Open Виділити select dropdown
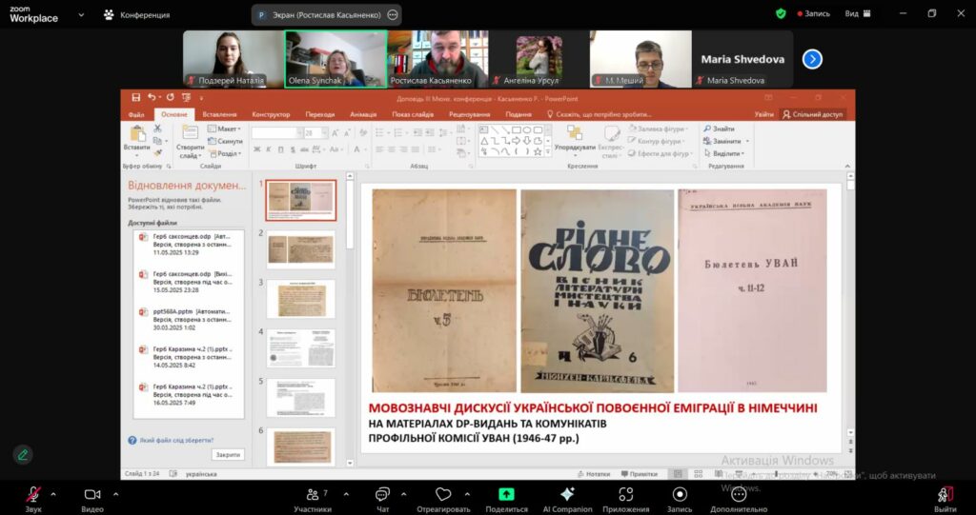This screenshot has height=515, width=976. coord(724,153)
